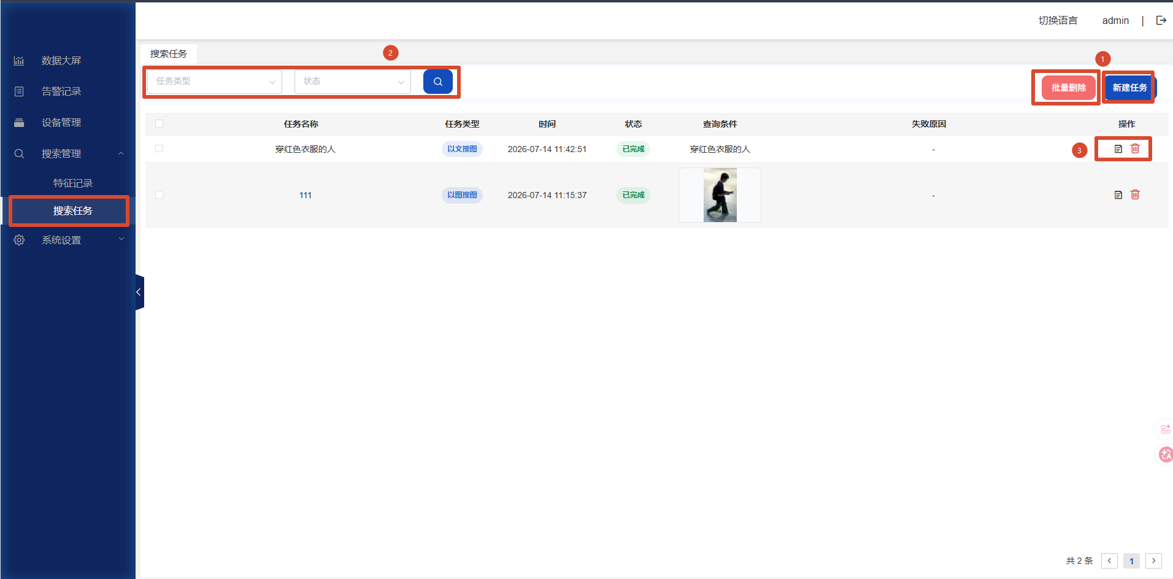The image size is (1173, 579).
Task: Open 特征记录 submenu item
Action: click(x=73, y=183)
